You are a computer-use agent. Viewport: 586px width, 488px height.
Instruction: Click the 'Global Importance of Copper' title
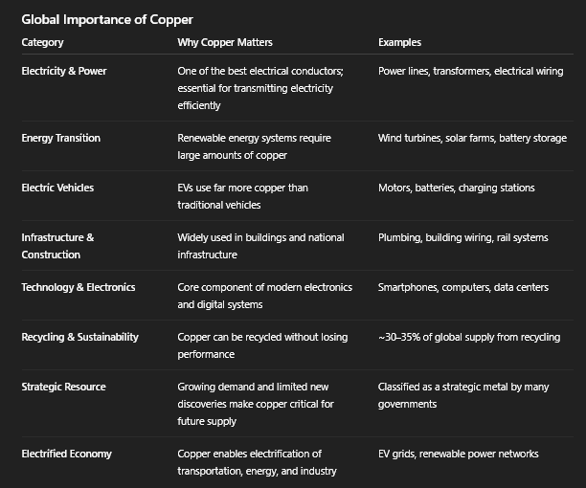click(x=106, y=19)
